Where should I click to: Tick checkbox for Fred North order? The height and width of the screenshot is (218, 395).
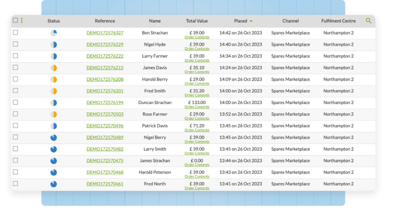tap(15, 184)
